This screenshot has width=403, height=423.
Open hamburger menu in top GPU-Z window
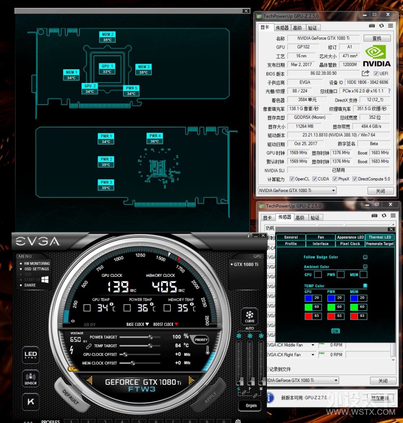pos(390,26)
